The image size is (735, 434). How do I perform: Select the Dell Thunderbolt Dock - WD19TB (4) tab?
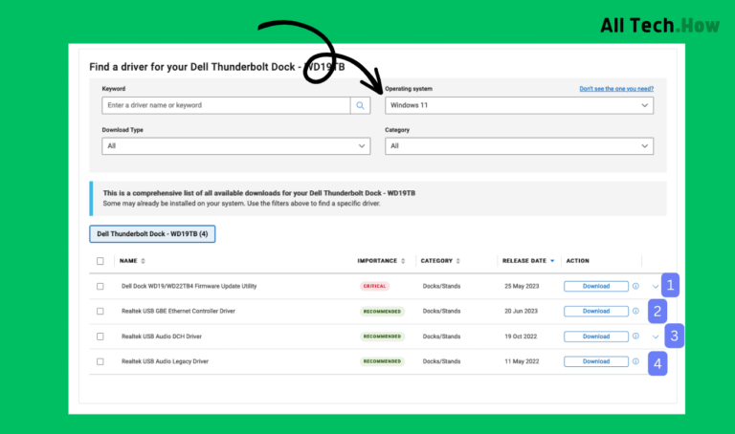coord(152,233)
